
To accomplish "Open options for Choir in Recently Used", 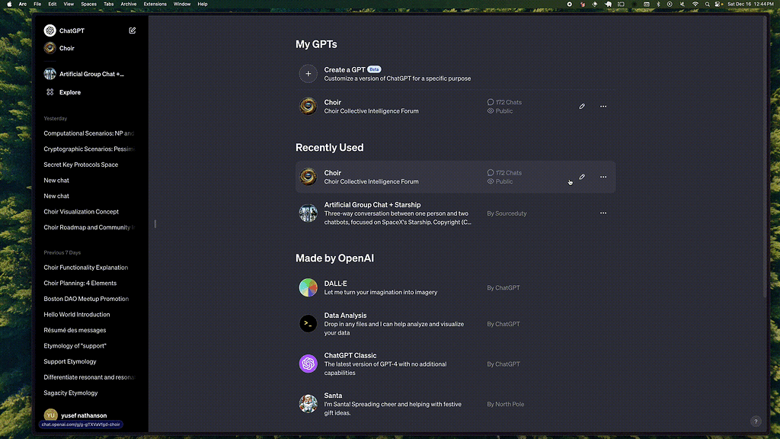I will pyautogui.click(x=603, y=177).
